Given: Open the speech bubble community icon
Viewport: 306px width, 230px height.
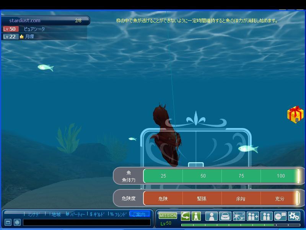Looking at the screenshot, I should pyautogui.click(x=280, y=216).
